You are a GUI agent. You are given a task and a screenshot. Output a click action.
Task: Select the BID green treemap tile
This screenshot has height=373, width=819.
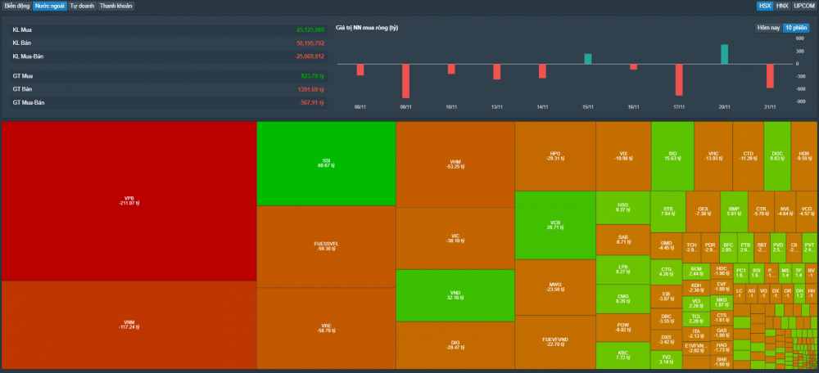pyautogui.click(x=672, y=156)
